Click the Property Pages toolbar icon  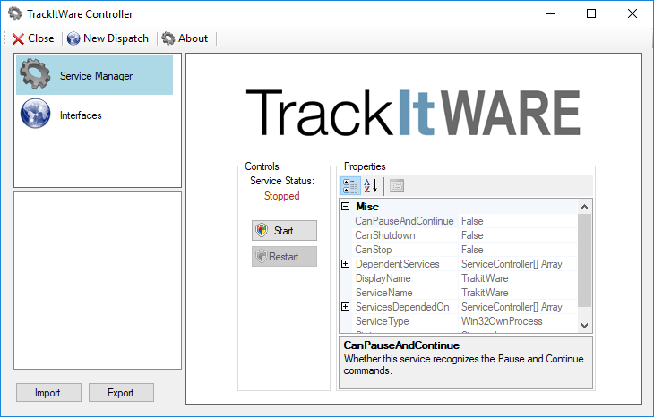pyautogui.click(x=397, y=186)
